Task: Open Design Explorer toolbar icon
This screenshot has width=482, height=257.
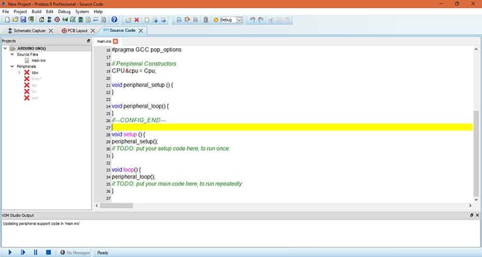Action: (81, 20)
